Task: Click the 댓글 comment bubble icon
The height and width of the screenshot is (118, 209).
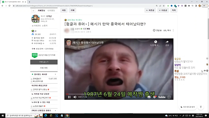Action: click(154, 30)
